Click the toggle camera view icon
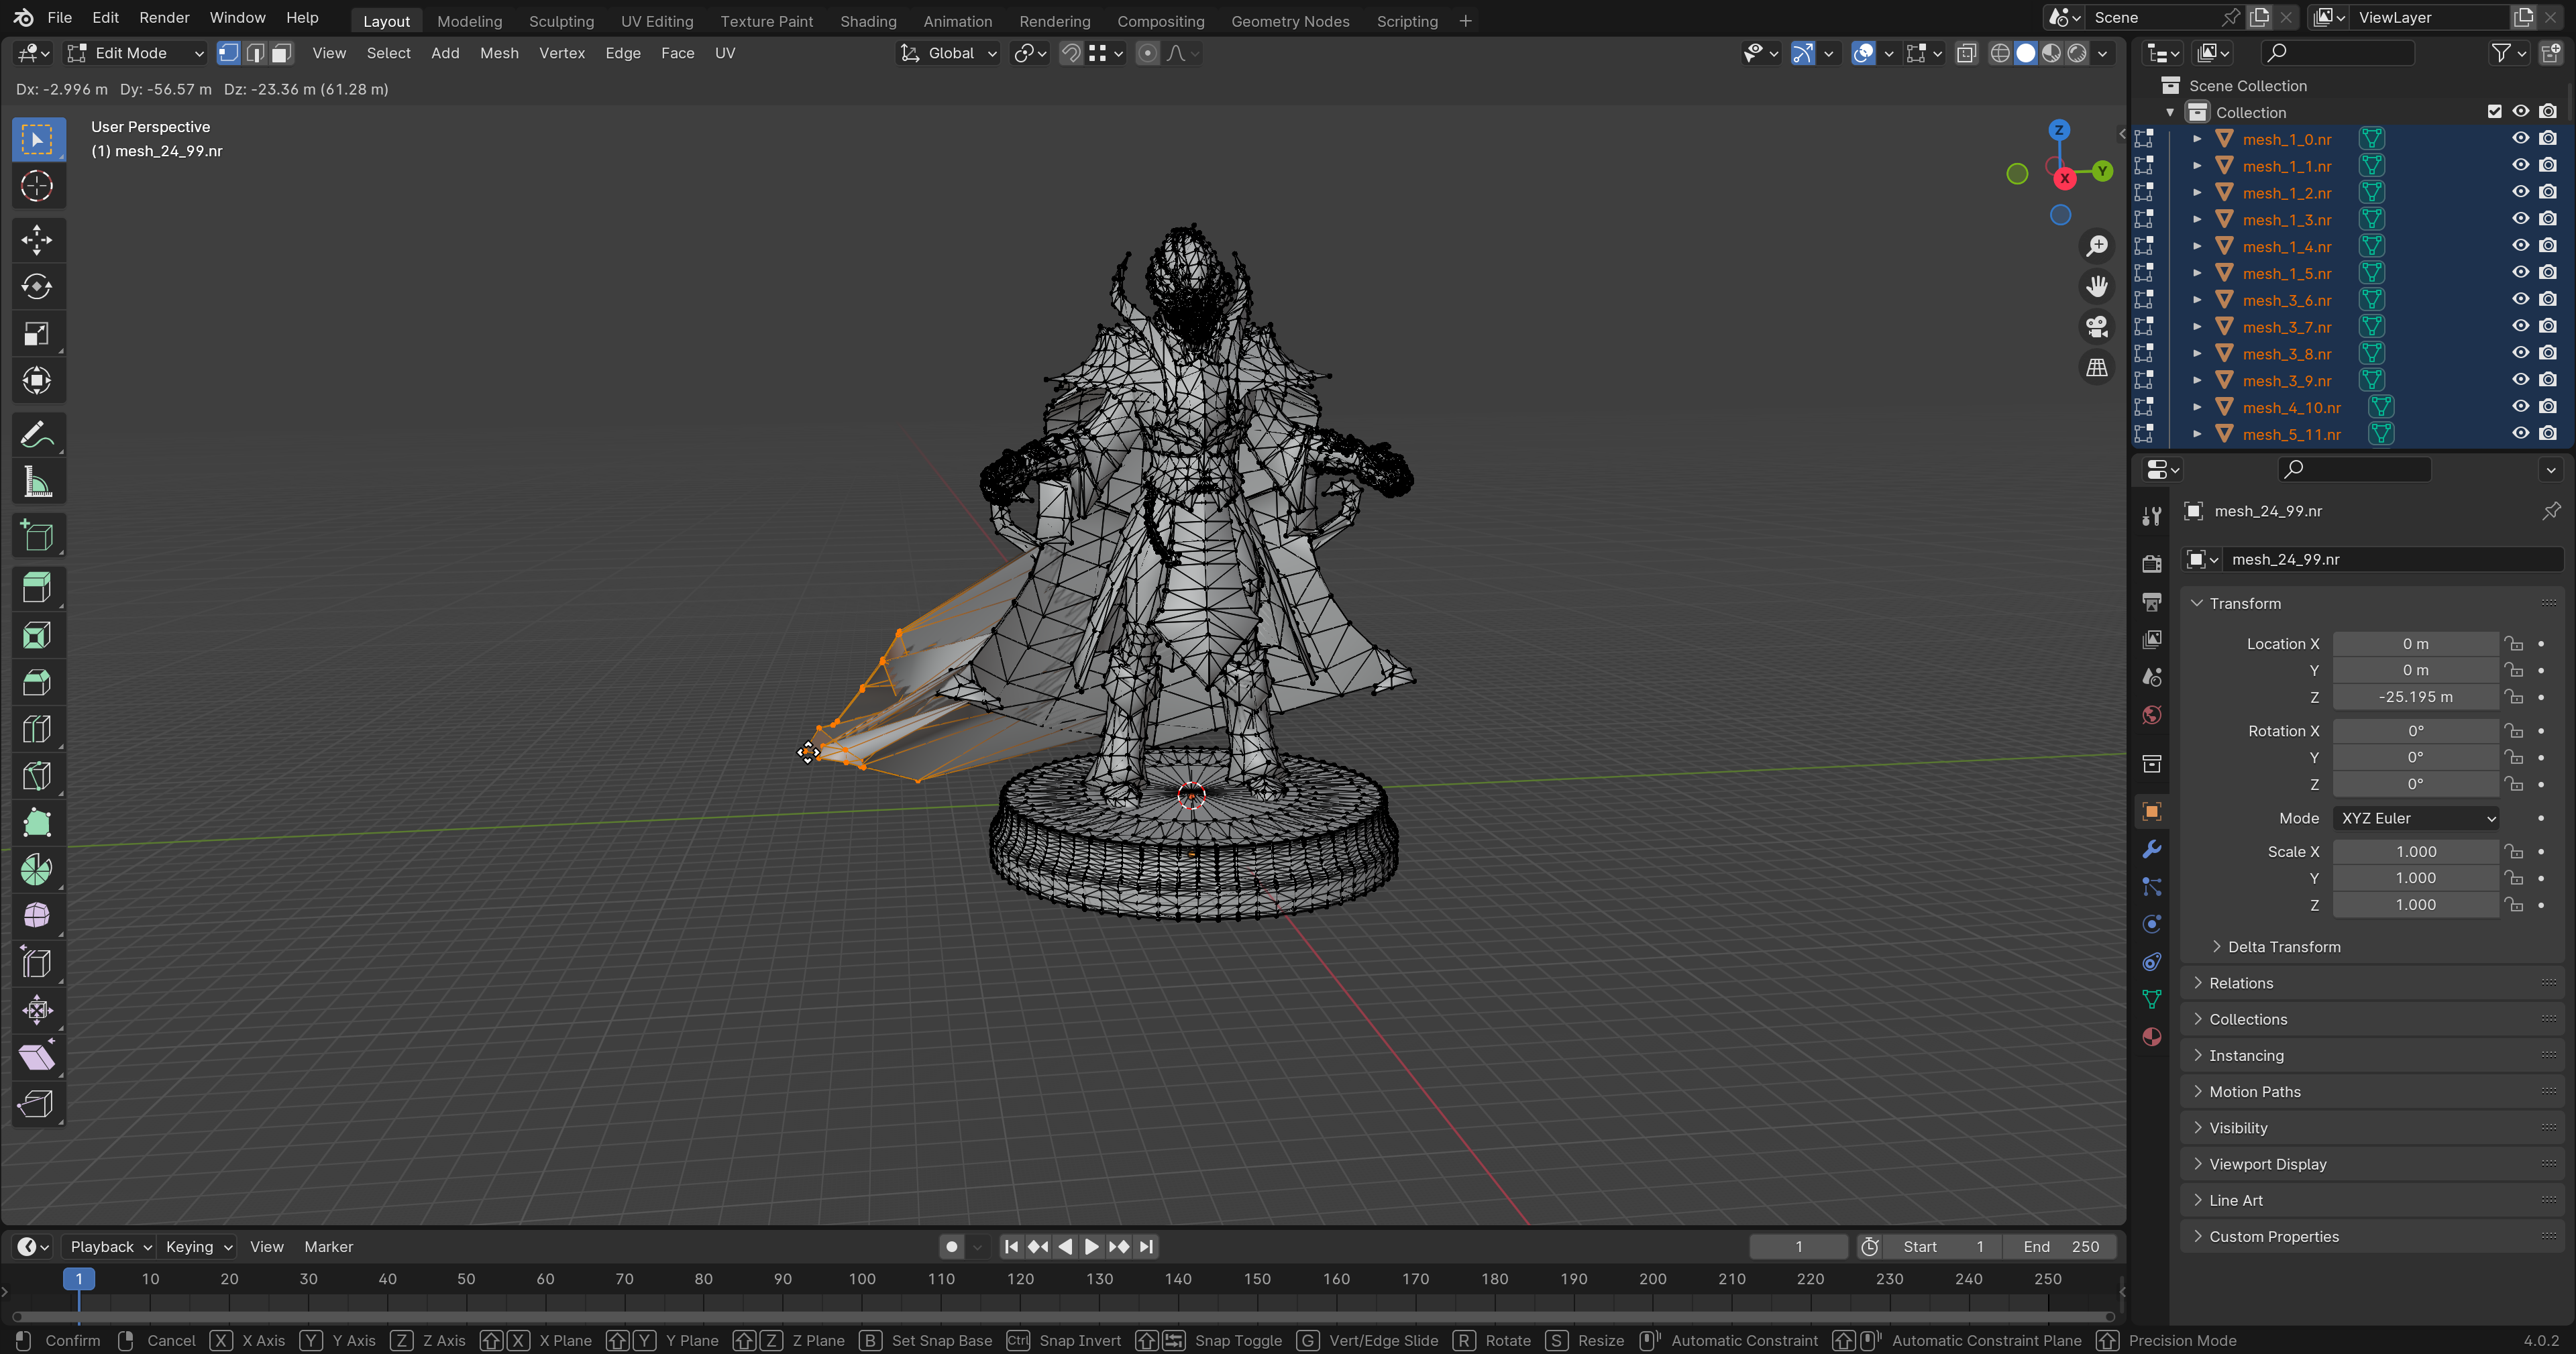Viewport: 2576px width, 1354px height. 2097,327
